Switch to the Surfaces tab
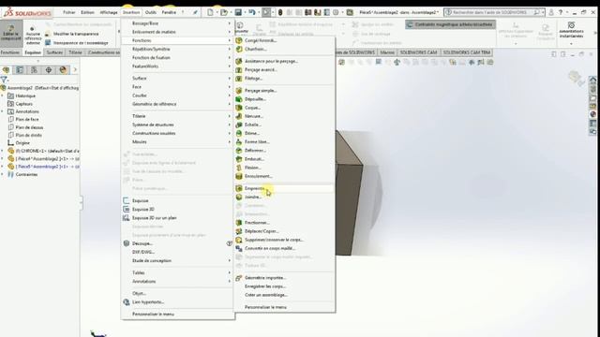This screenshot has width=600, height=337. point(54,52)
